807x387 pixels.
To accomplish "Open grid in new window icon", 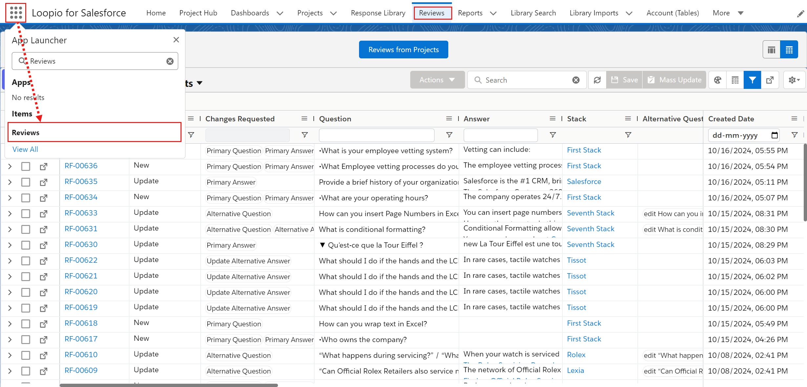I will coord(770,80).
